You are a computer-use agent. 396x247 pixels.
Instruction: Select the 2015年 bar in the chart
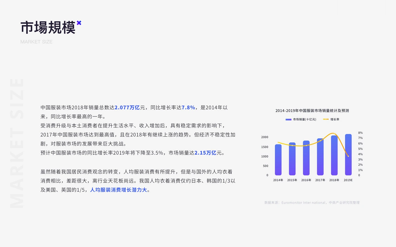[x=292, y=159]
